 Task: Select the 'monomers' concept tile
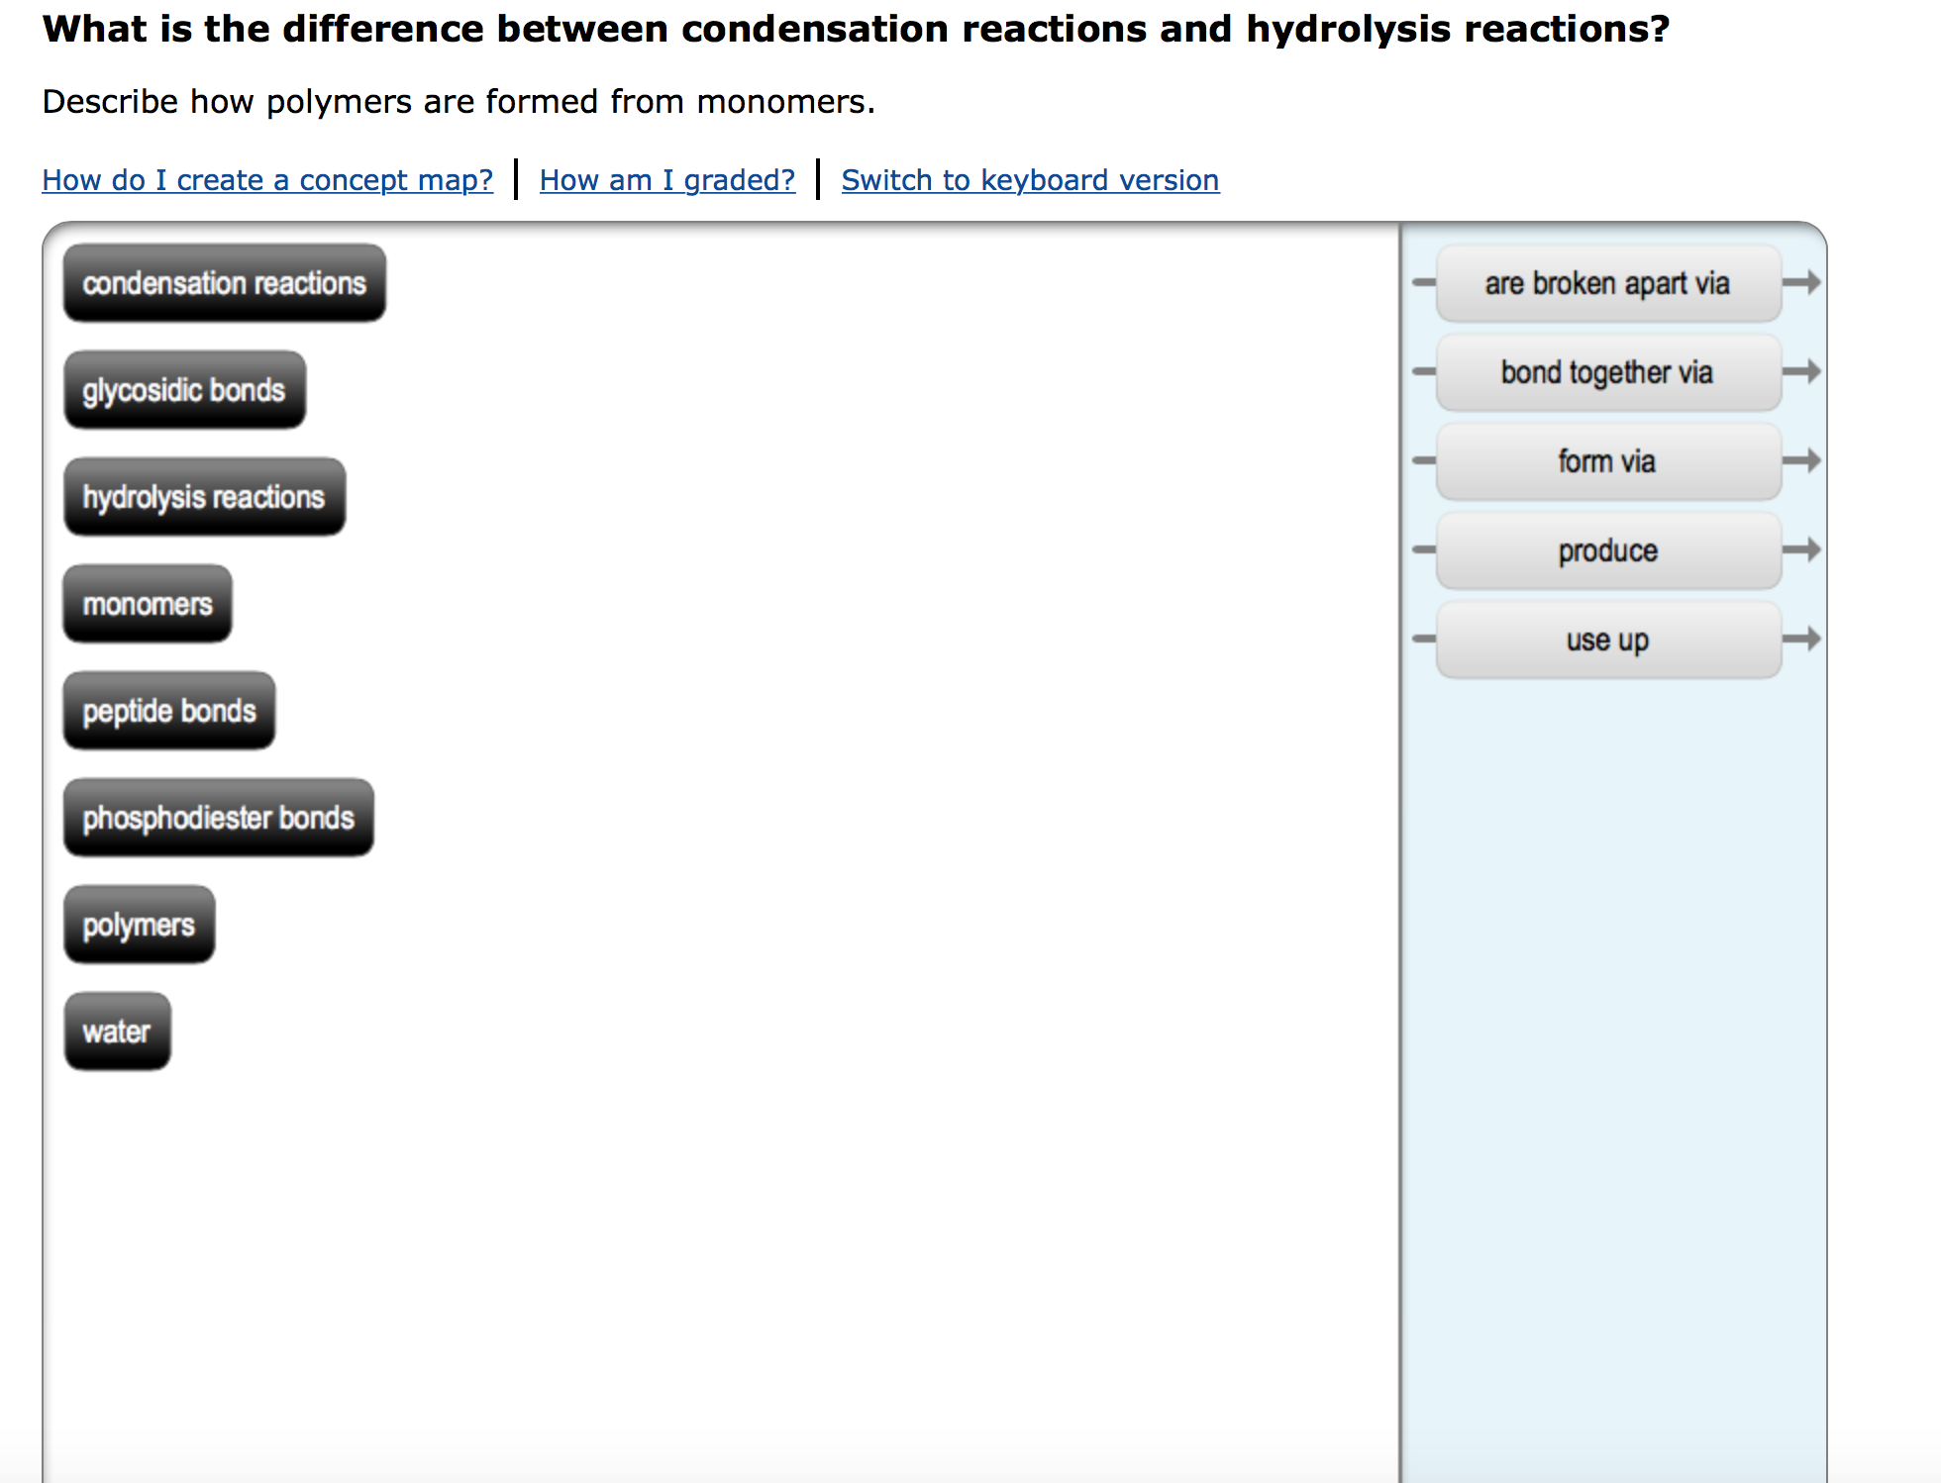click(x=148, y=604)
